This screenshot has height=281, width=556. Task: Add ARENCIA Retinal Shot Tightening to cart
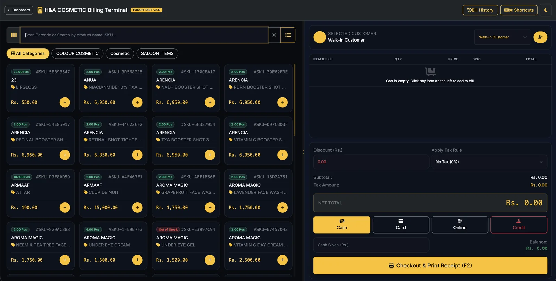137,155
